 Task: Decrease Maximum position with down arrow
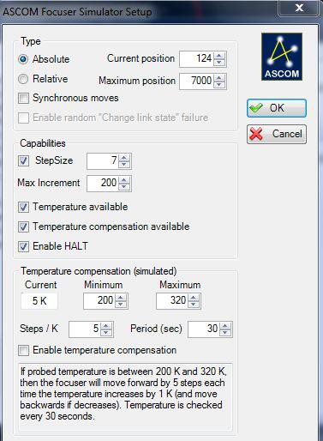[219, 84]
